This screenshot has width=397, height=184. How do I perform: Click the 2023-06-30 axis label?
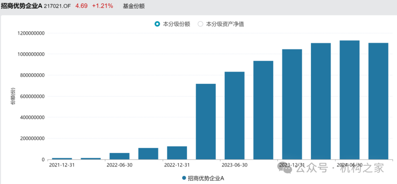click(x=235, y=165)
